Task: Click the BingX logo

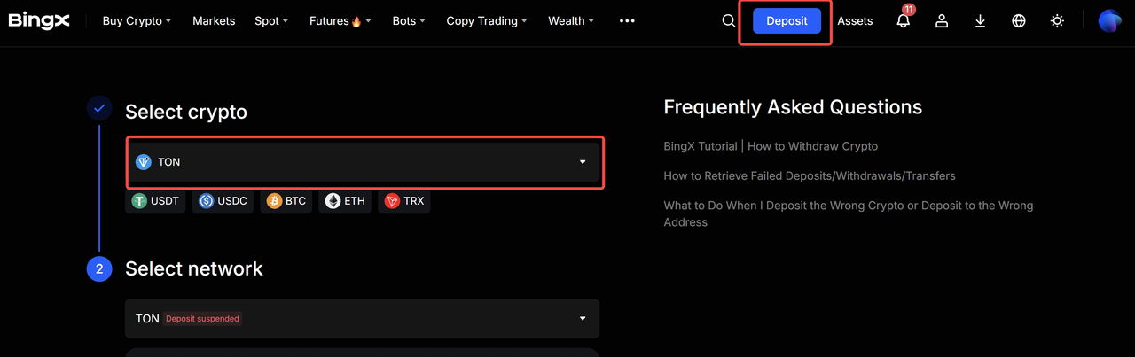Action: click(39, 20)
